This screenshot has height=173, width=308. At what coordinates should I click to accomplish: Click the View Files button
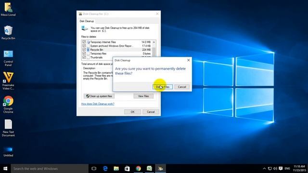[143, 96]
